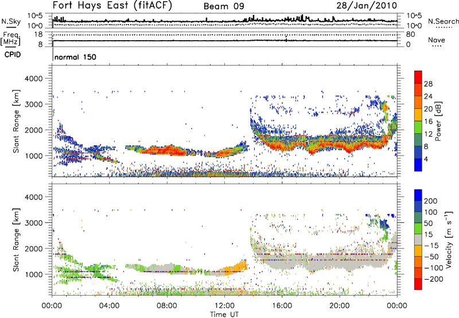Click the 'Freq. [MHz]' axis label
459x318 pixels.
(10, 38)
